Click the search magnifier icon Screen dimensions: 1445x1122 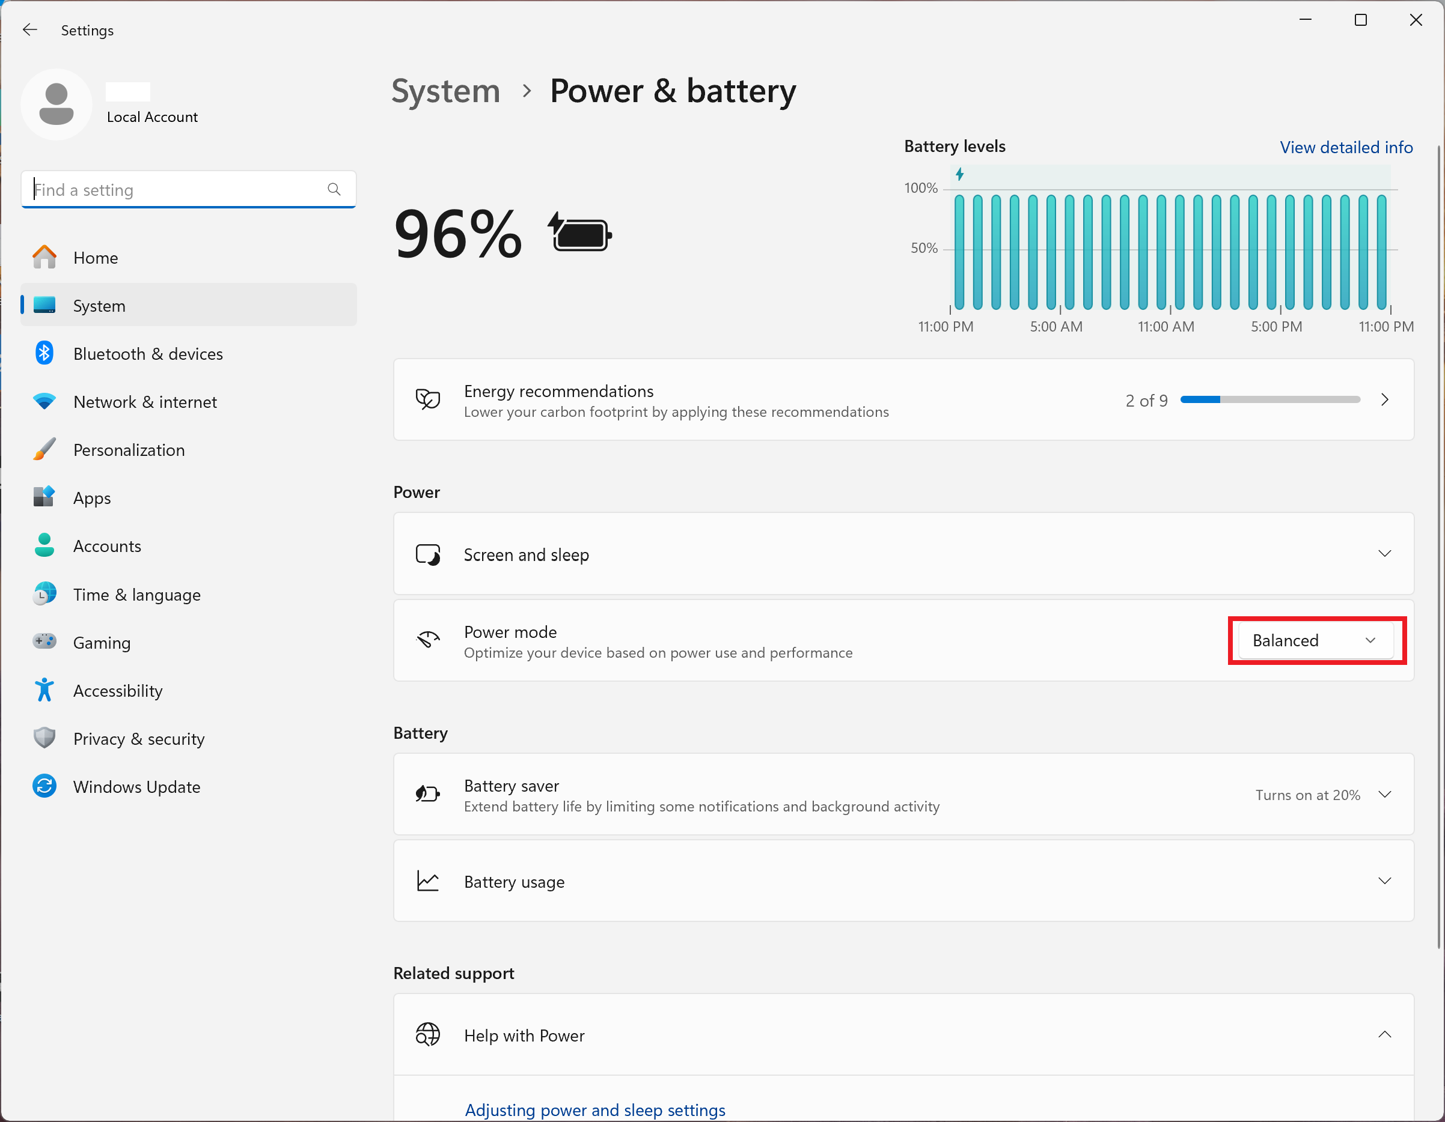(x=334, y=190)
